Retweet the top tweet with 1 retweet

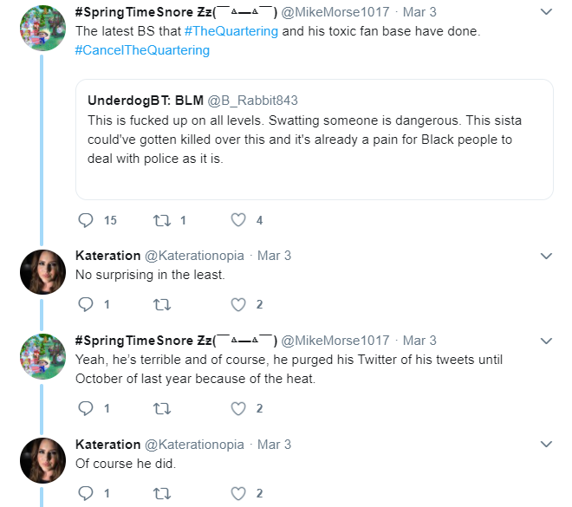pos(161,220)
